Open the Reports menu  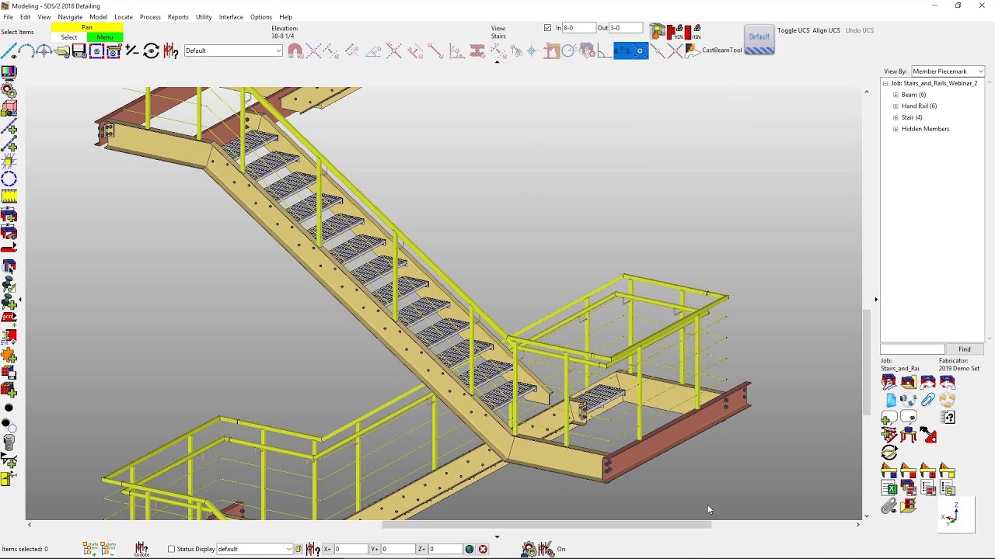click(178, 17)
